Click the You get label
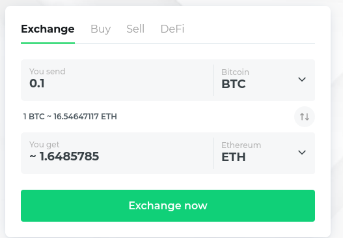 [x=44, y=145]
